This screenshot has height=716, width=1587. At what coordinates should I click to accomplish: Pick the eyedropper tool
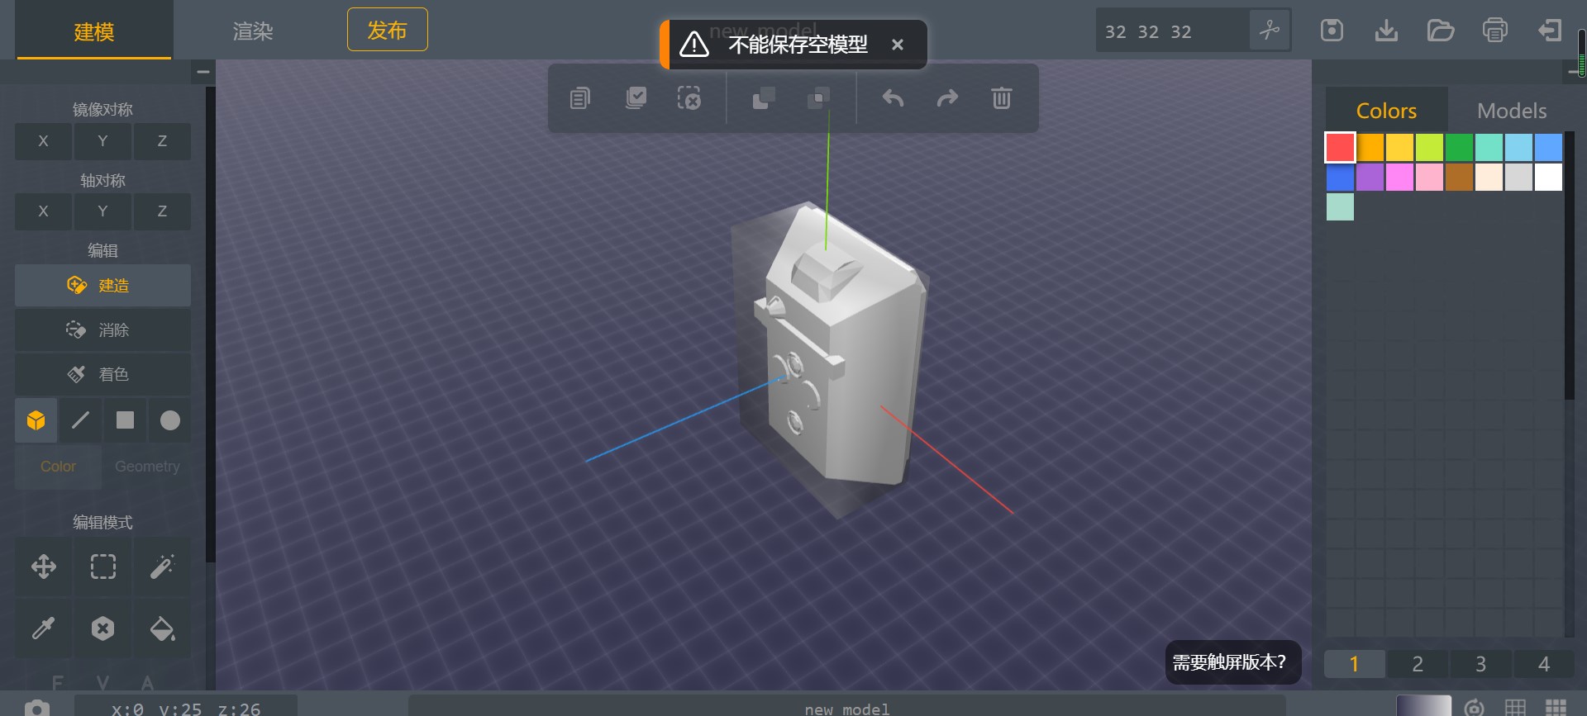click(44, 628)
